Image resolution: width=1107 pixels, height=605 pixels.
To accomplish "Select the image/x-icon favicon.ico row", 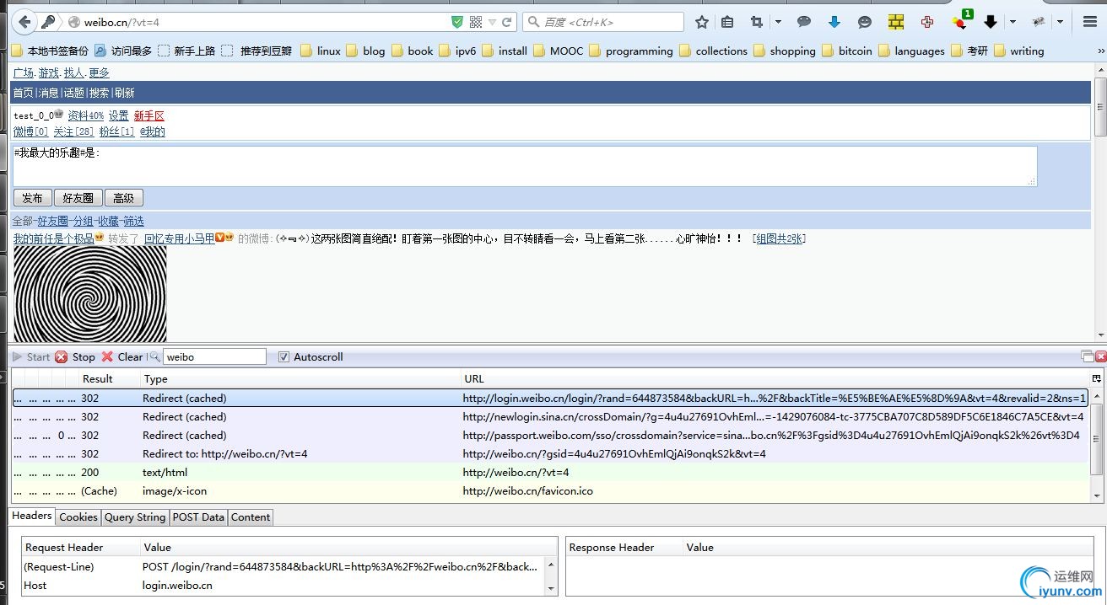I will point(549,491).
